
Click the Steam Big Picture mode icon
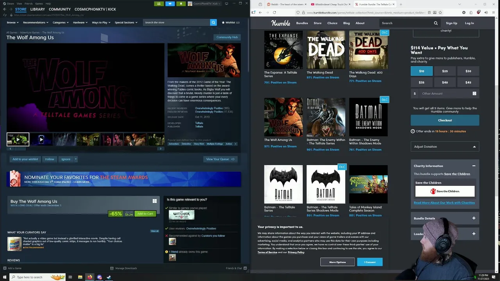click(227, 4)
